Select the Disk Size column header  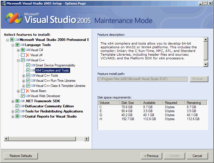coord(130,103)
